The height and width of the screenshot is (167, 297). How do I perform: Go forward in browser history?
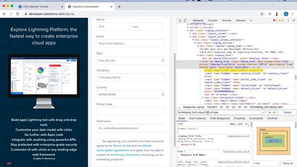11,14
